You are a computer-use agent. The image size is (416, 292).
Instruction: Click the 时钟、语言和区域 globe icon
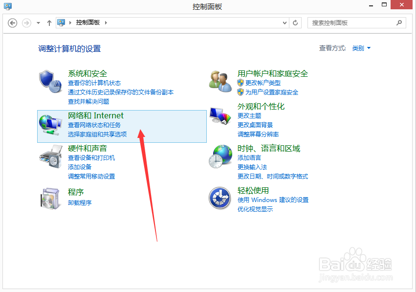(x=220, y=156)
